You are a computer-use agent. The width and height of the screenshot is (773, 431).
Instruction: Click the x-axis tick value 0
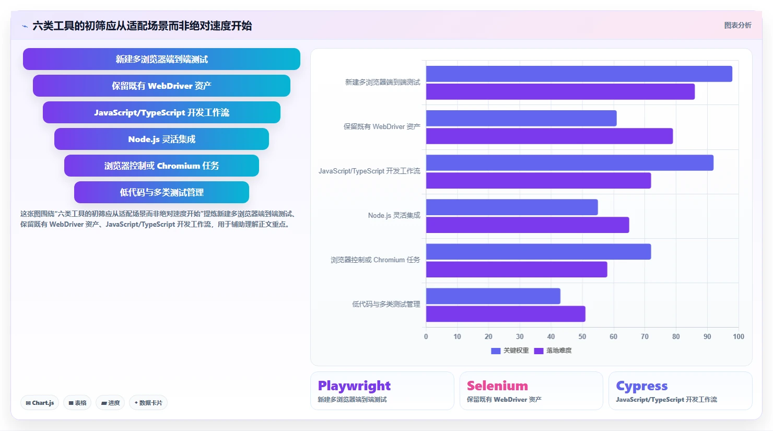[x=426, y=336]
